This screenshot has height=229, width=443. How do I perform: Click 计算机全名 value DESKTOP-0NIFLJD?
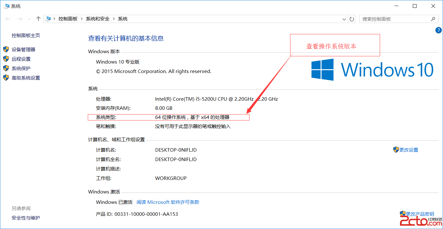(x=176, y=159)
